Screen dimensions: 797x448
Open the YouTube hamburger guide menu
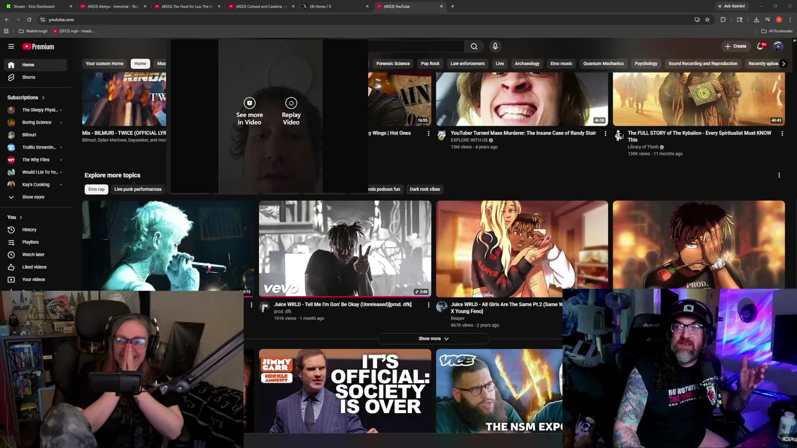[11, 47]
